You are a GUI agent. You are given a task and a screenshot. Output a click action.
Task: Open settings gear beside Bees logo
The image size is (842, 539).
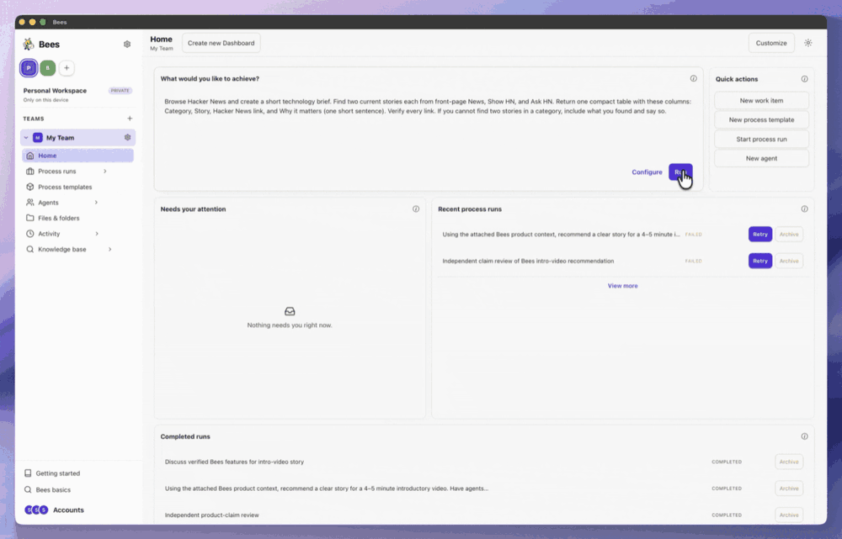coord(127,44)
